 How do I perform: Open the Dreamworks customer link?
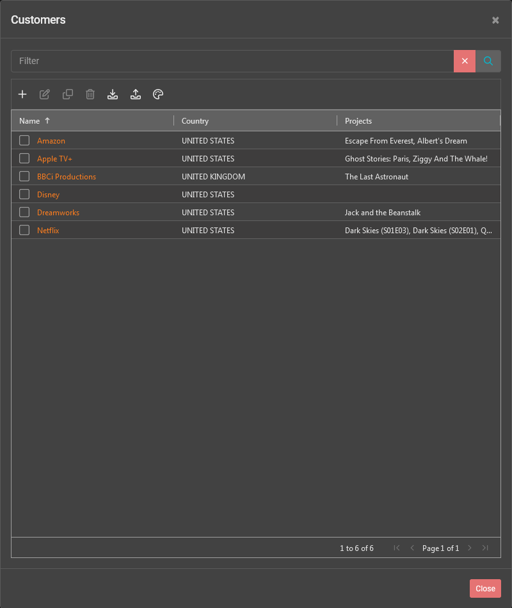(58, 212)
